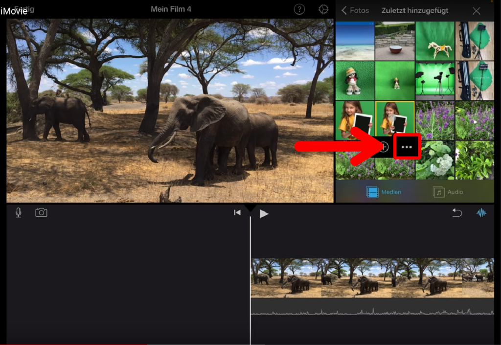Open more options three-dot menu

point(407,146)
